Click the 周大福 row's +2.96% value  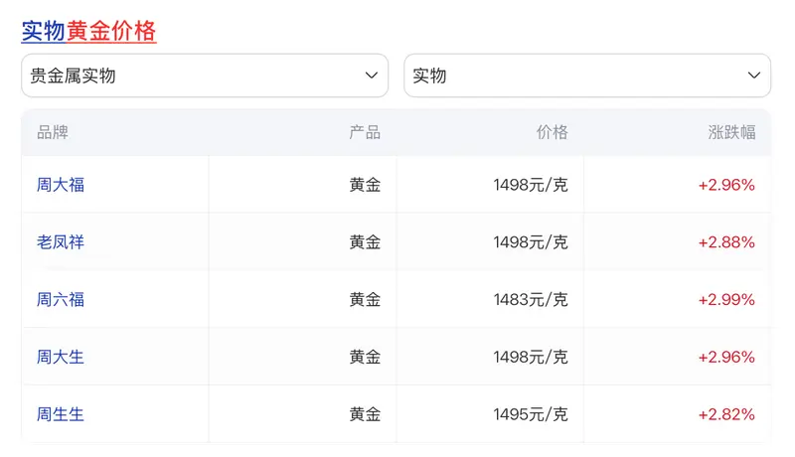click(726, 184)
